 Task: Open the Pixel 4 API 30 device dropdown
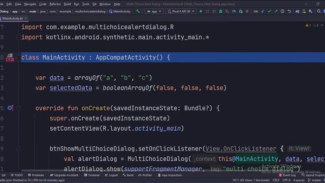coord(181,11)
